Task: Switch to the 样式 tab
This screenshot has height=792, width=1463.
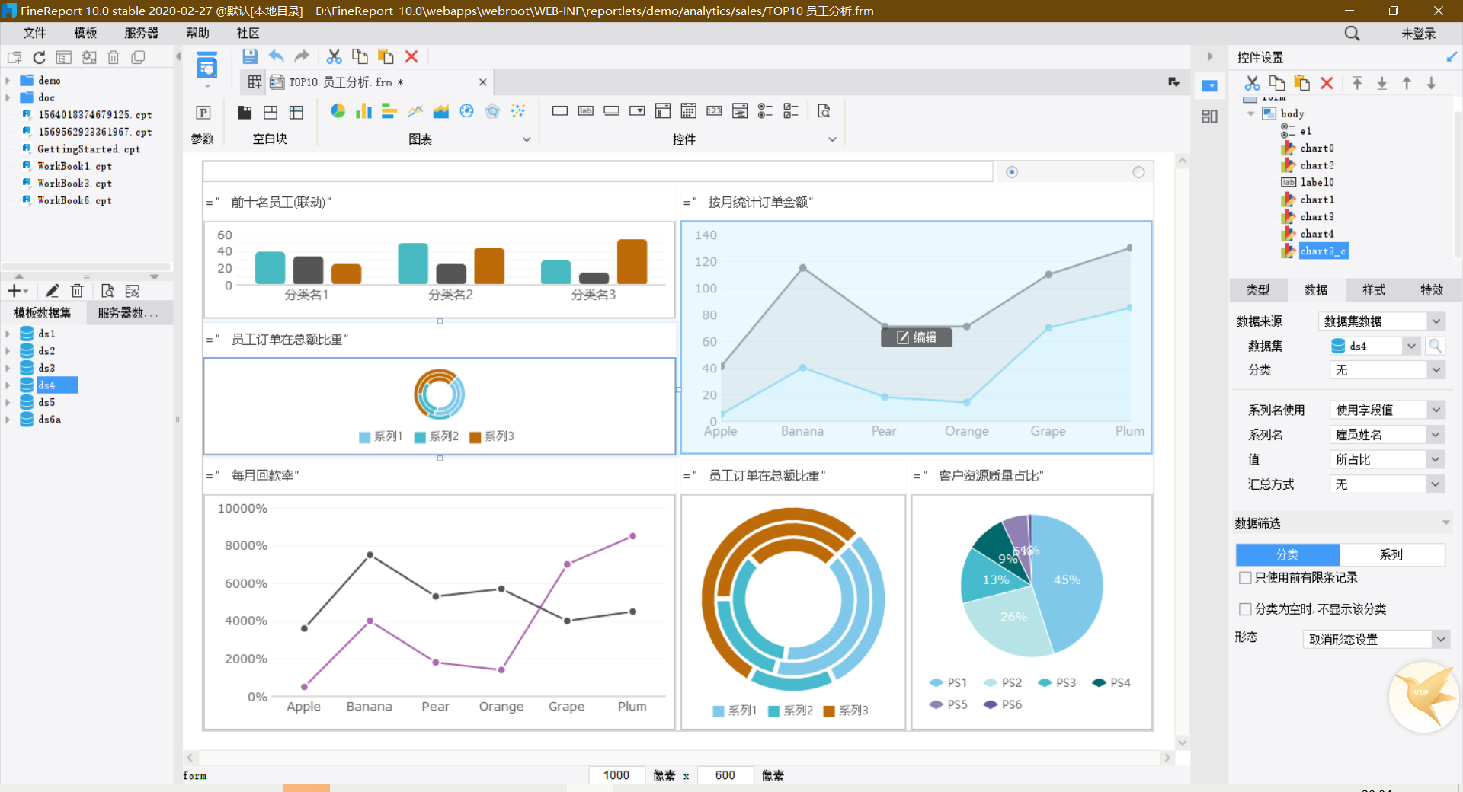Action: pyautogui.click(x=1374, y=289)
